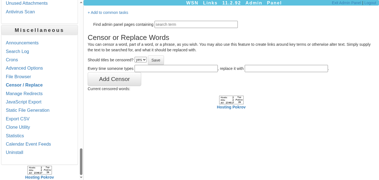
Task: Open the Manage Redirects page
Action: [24, 93]
